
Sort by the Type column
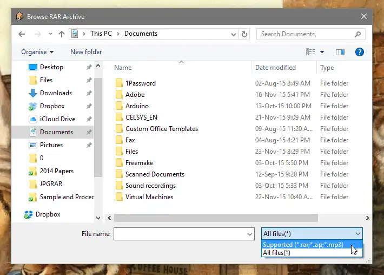coord(327,68)
